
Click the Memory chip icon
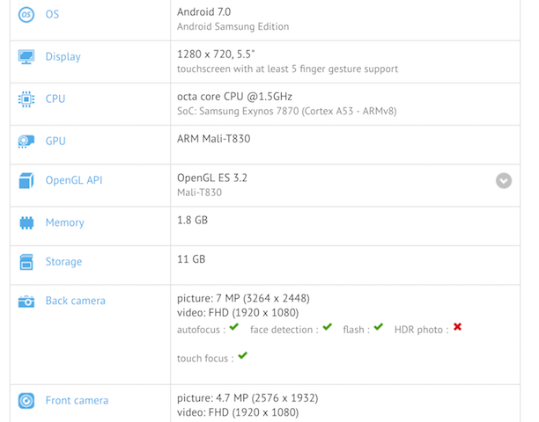(x=26, y=223)
